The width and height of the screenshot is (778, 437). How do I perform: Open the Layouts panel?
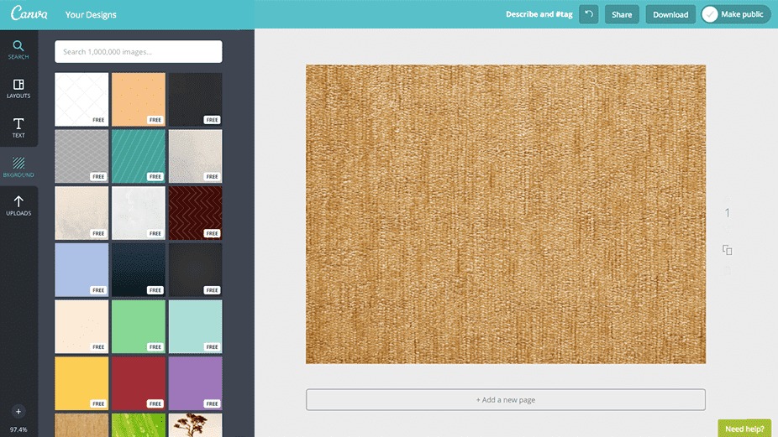coord(18,89)
